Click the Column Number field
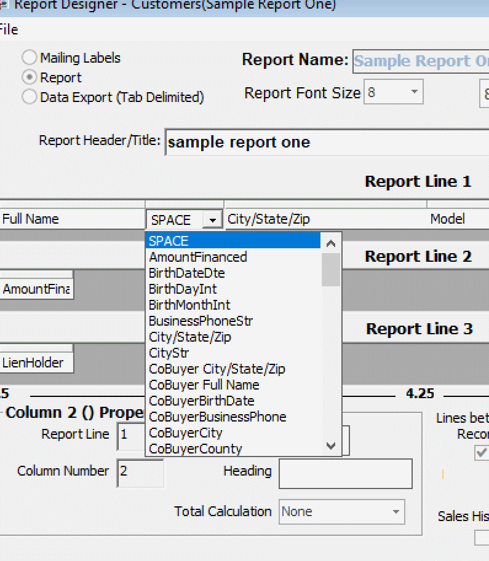 click(x=140, y=473)
